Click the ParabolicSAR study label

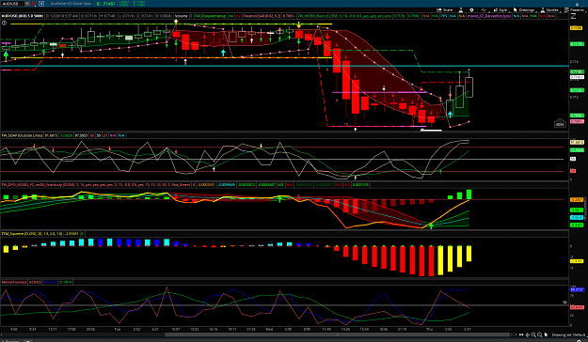(x=262, y=16)
